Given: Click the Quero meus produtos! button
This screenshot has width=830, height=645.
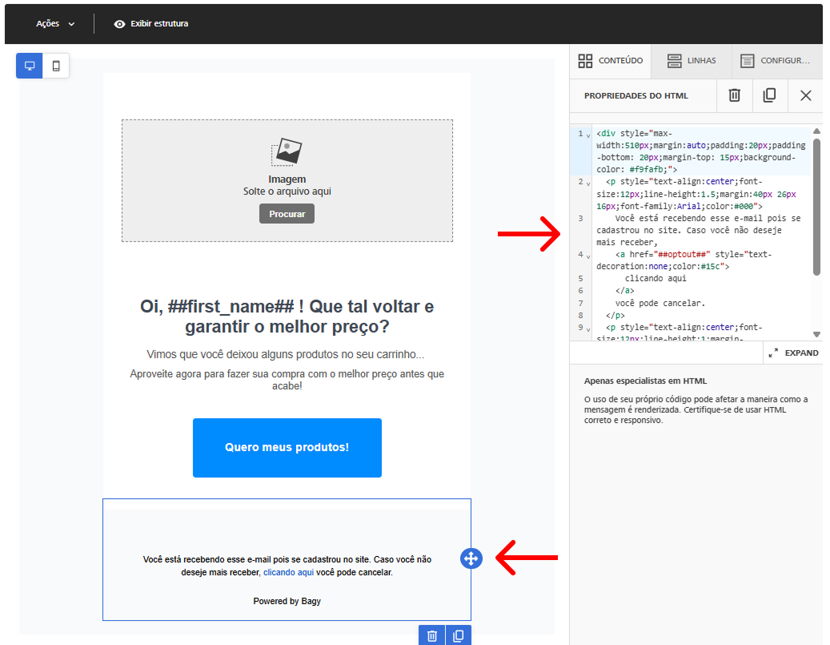Looking at the screenshot, I should tap(287, 448).
